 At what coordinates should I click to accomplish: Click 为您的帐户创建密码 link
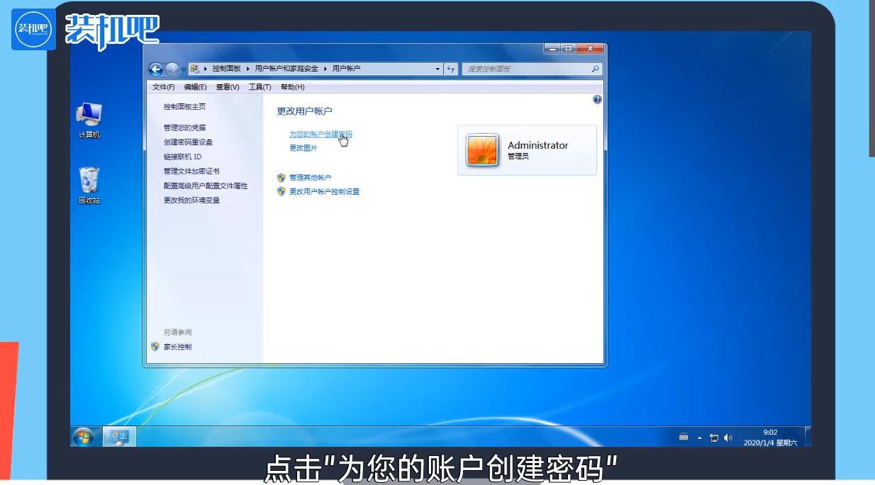(x=321, y=134)
